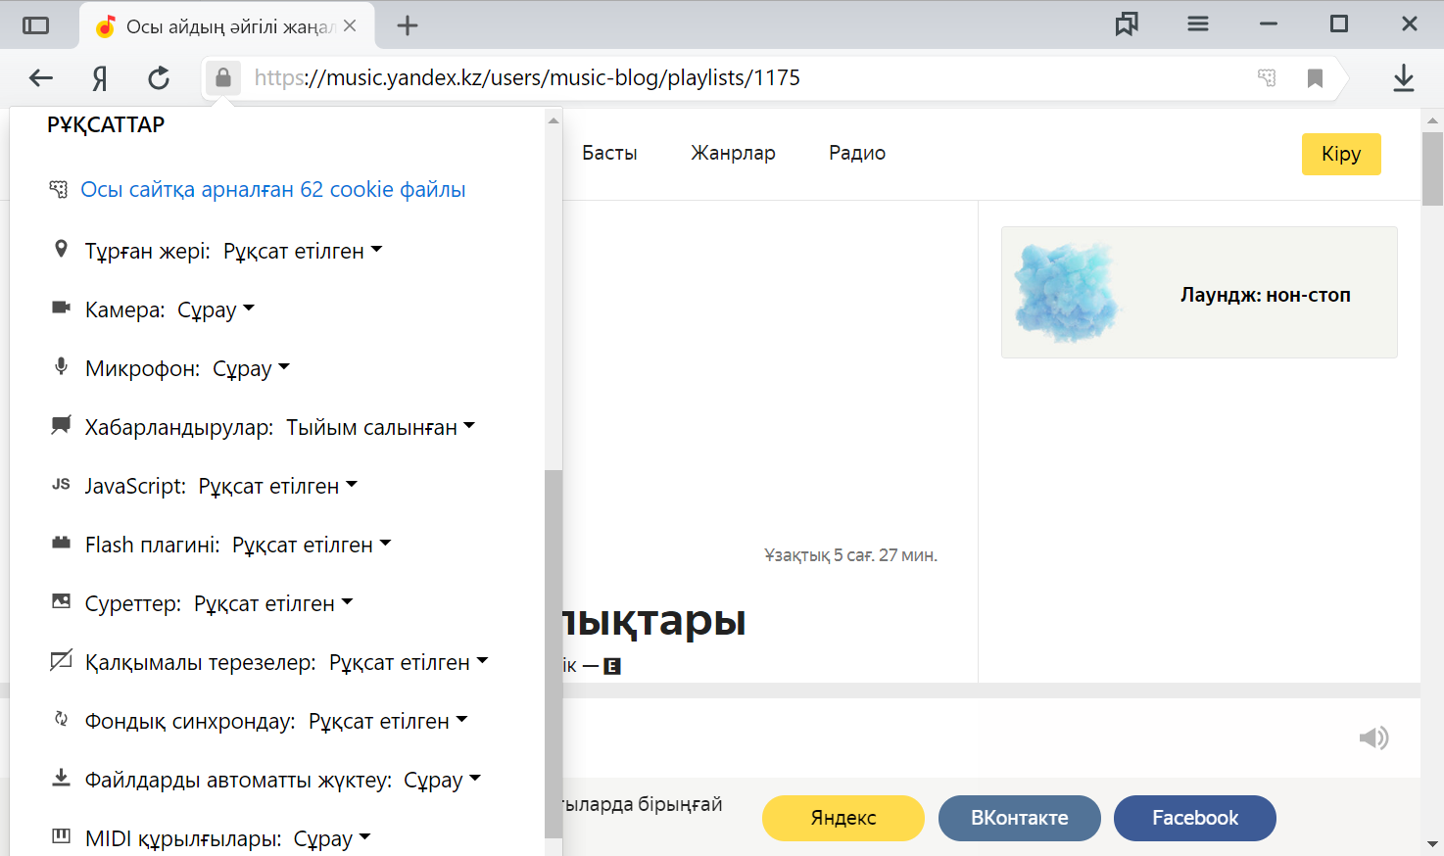Screen dimensions: 1444x856
Task: Open Қалқымалы терезелер permission dropdown
Action: (x=409, y=662)
